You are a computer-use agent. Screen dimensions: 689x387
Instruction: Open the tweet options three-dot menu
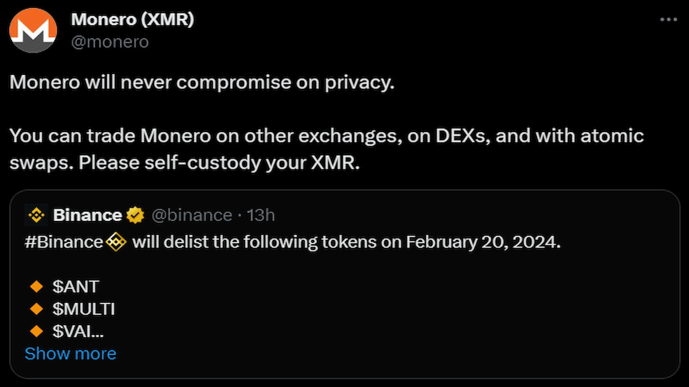669,19
